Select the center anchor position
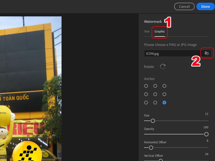 tap(155, 94)
